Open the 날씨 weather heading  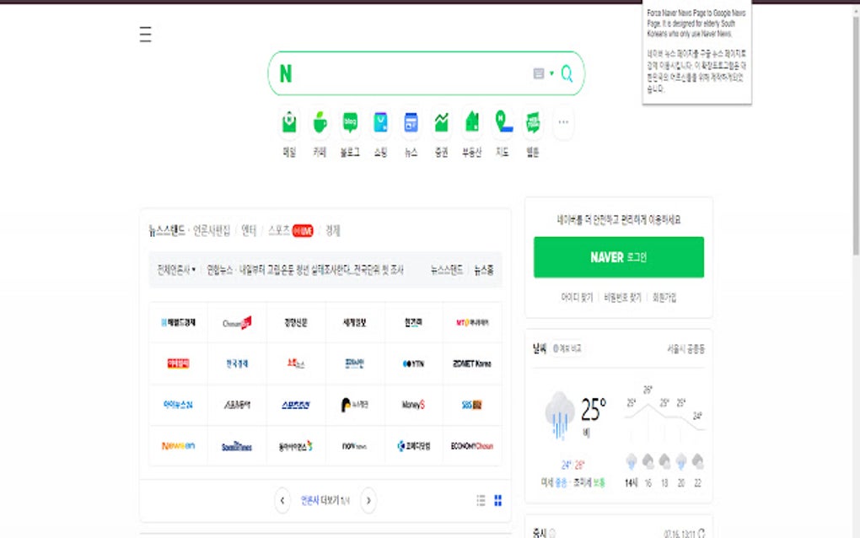(x=540, y=348)
